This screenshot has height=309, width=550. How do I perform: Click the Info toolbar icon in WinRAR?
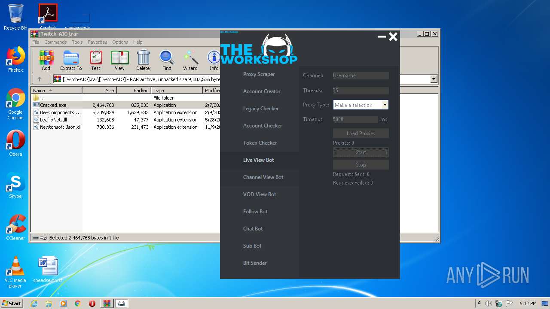coord(214,60)
